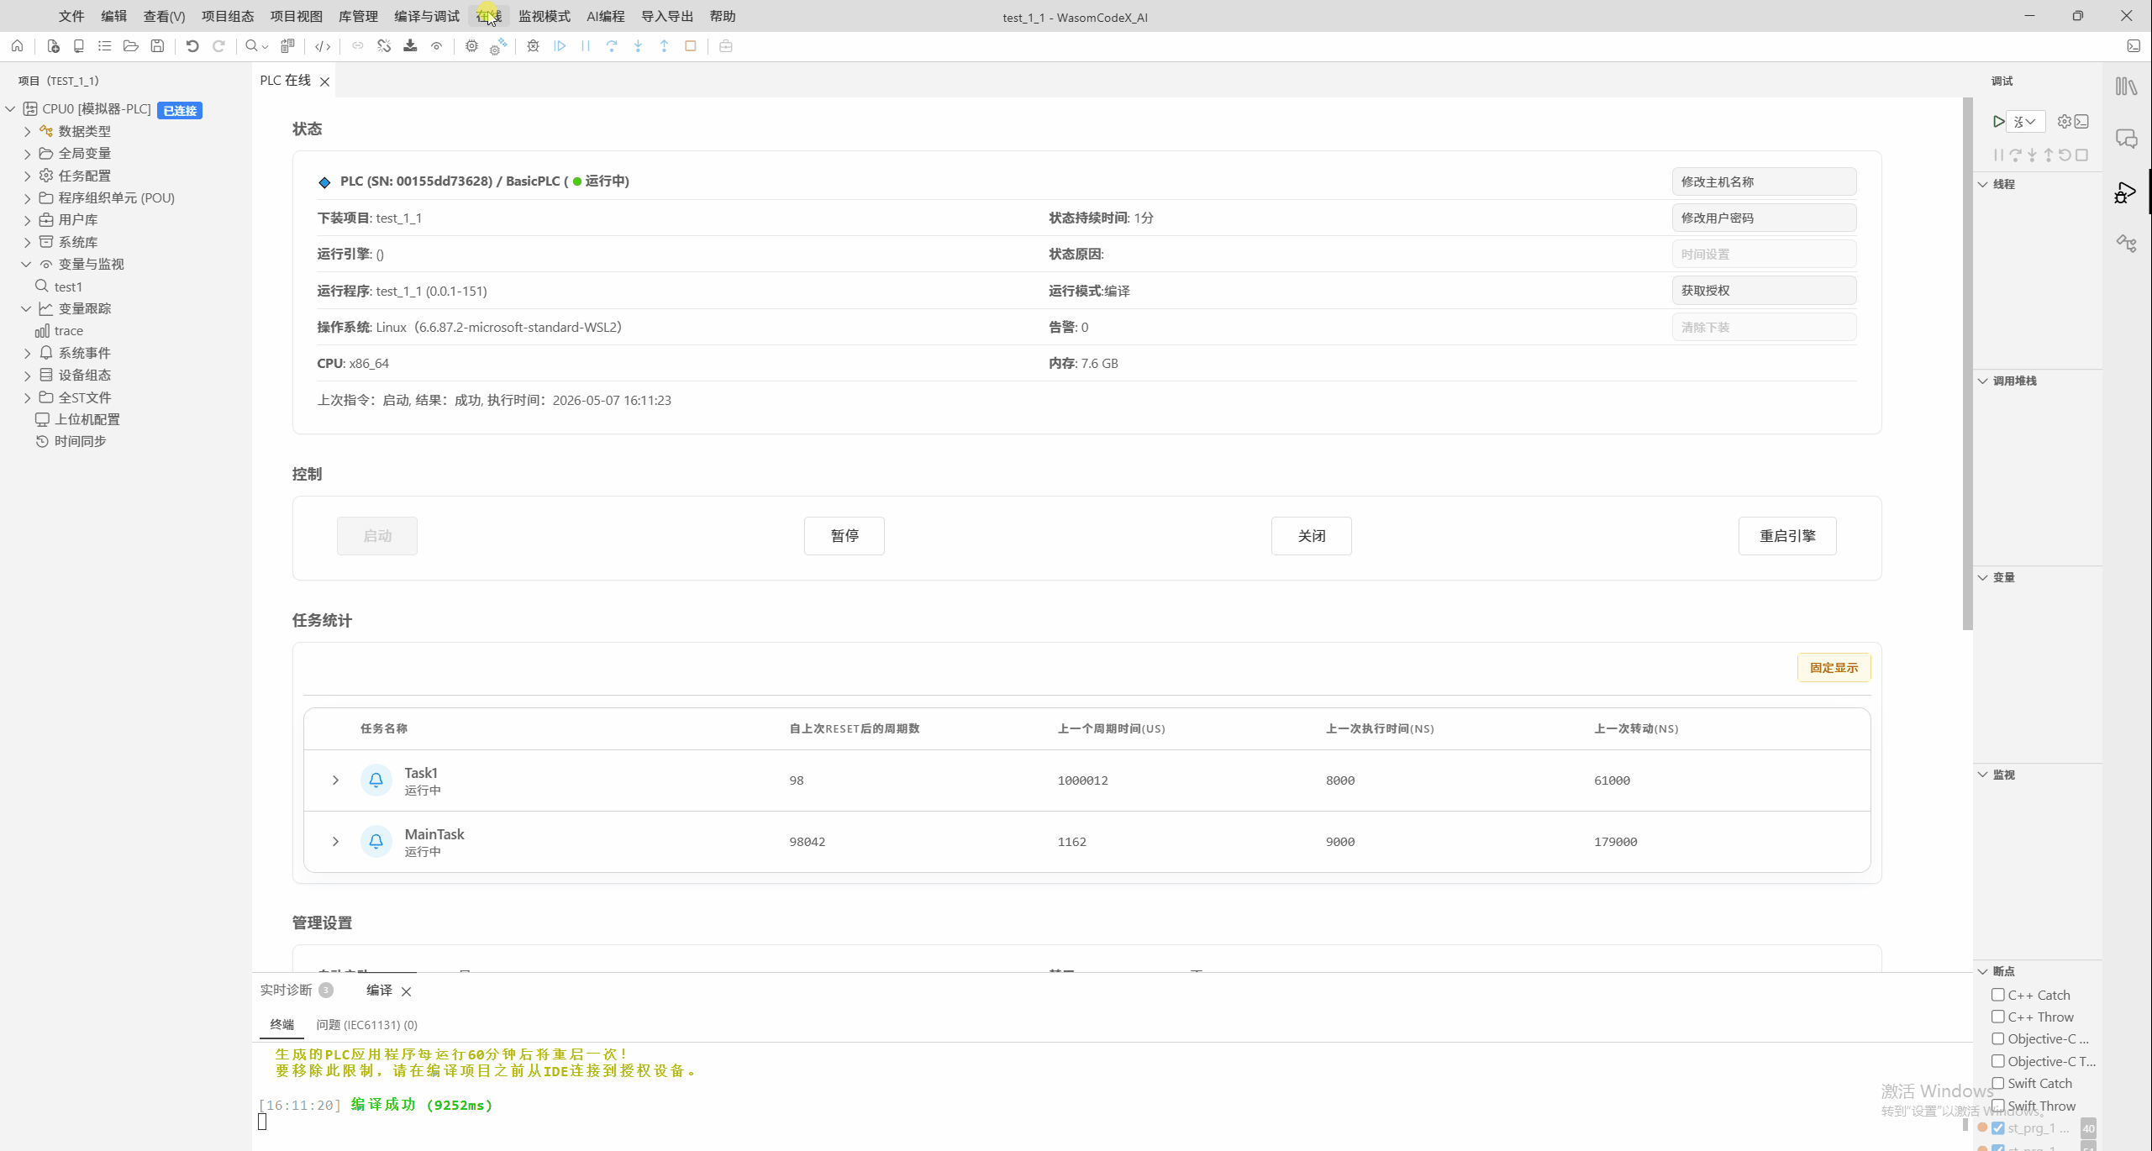Expand the 数据类型 tree node

click(27, 131)
